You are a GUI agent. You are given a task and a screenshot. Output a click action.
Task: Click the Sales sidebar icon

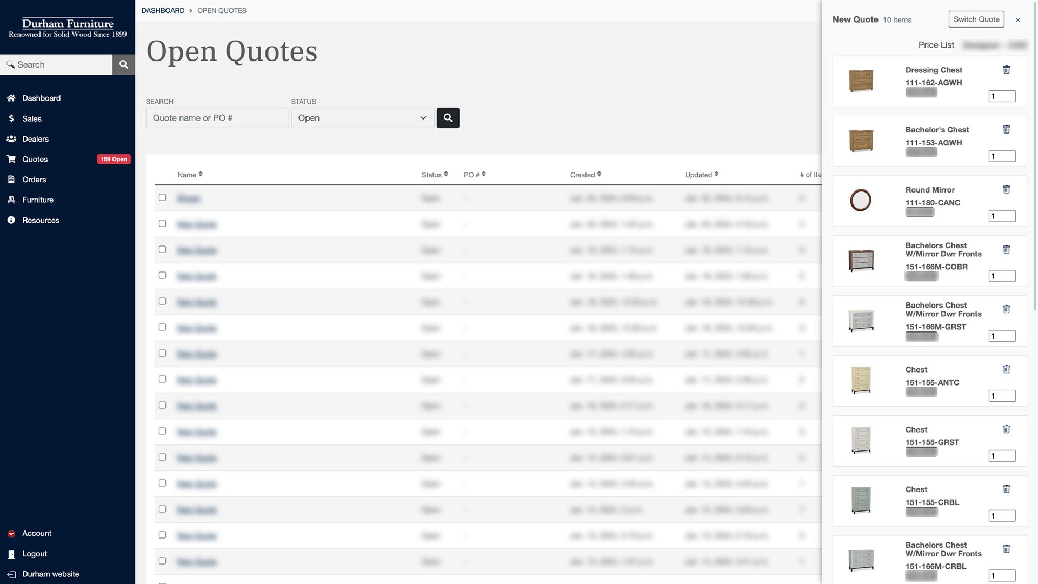coord(11,119)
